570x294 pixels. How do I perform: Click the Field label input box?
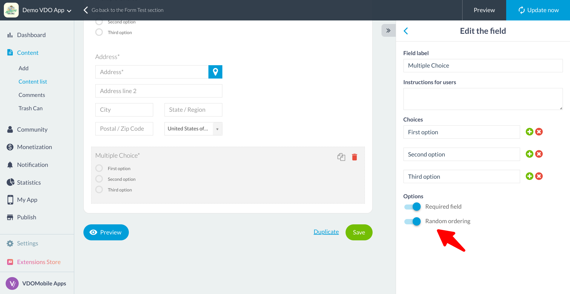[x=483, y=65]
